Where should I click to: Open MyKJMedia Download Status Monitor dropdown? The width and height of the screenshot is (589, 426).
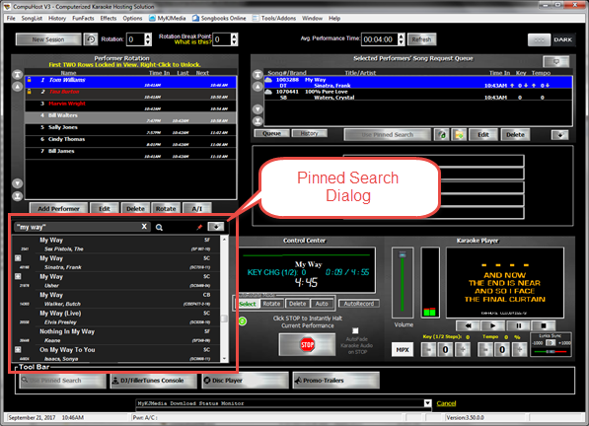coord(427,403)
